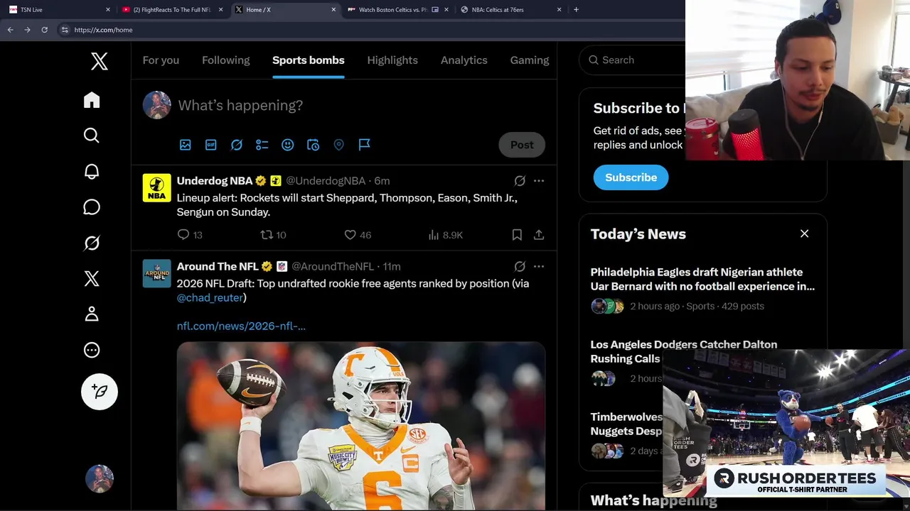Add media image icon in composer
The width and height of the screenshot is (910, 511).
click(186, 145)
